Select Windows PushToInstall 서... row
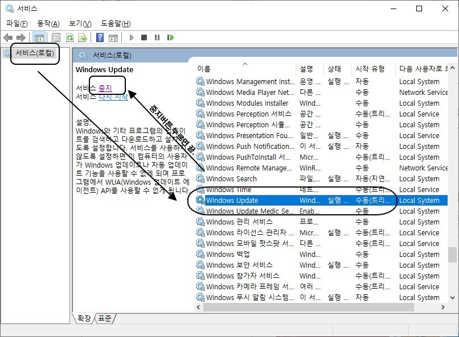This screenshot has height=337, width=459. click(321, 157)
